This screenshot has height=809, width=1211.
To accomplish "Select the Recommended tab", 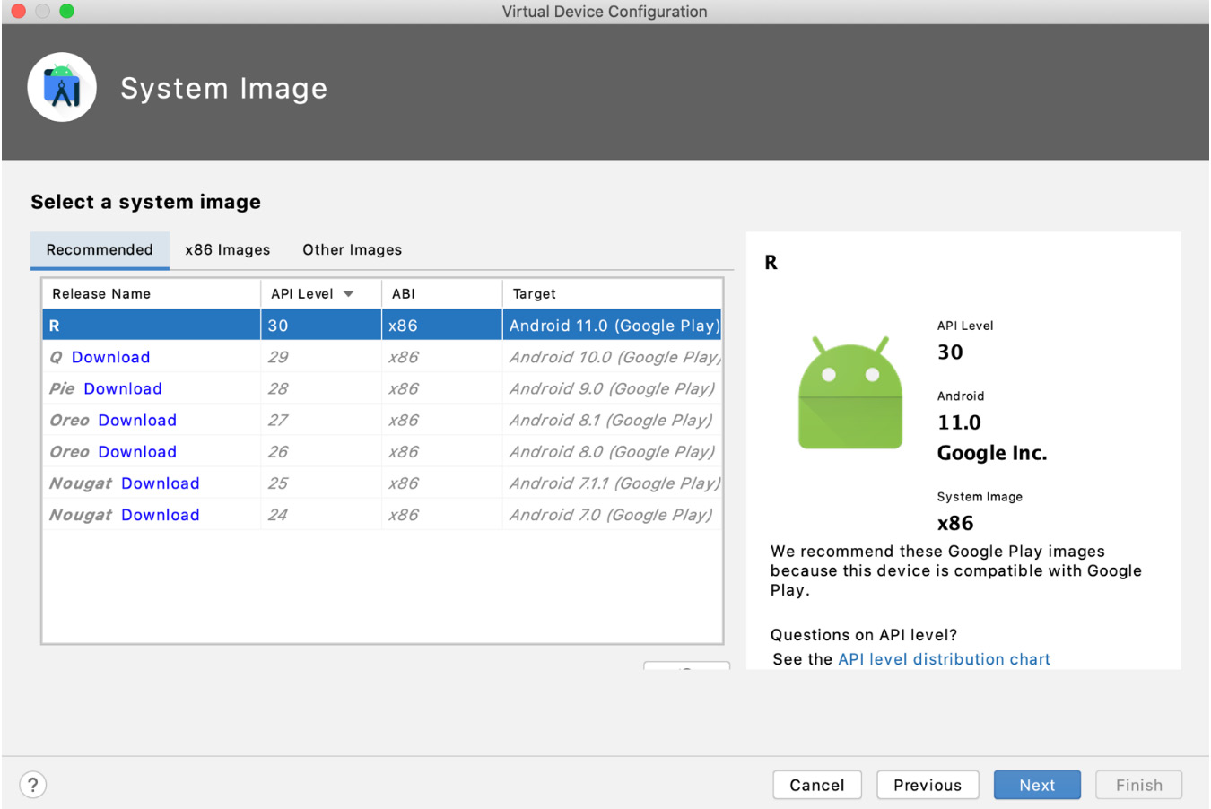I will click(100, 249).
